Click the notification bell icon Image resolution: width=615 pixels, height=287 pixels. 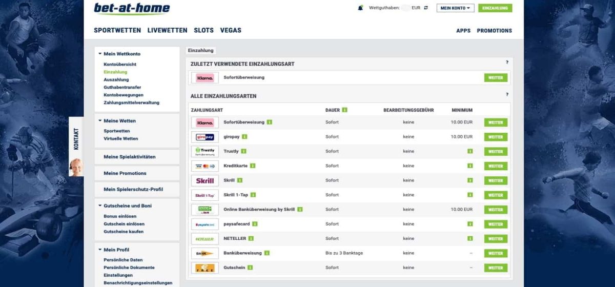tap(360, 8)
